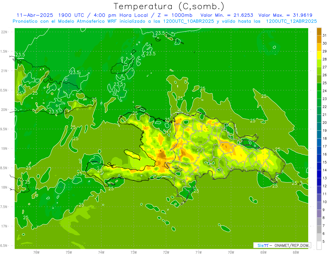Click the legend value "6"
Screen dimensions: 332x256
pos(324,234)
